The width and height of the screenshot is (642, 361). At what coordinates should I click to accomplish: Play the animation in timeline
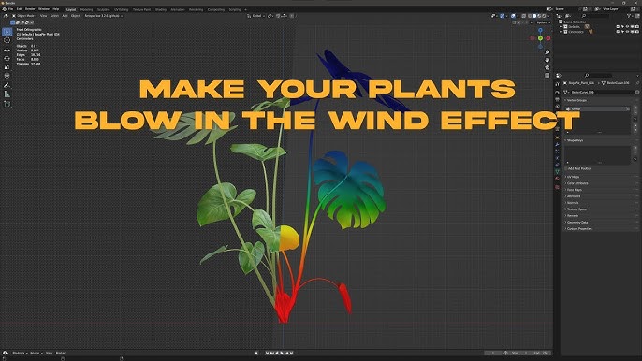click(x=282, y=353)
